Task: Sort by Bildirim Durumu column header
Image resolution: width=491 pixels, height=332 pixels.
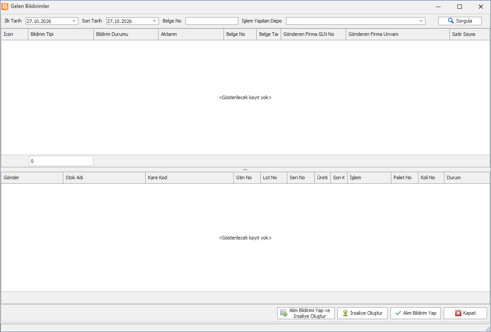Action: tap(126, 35)
